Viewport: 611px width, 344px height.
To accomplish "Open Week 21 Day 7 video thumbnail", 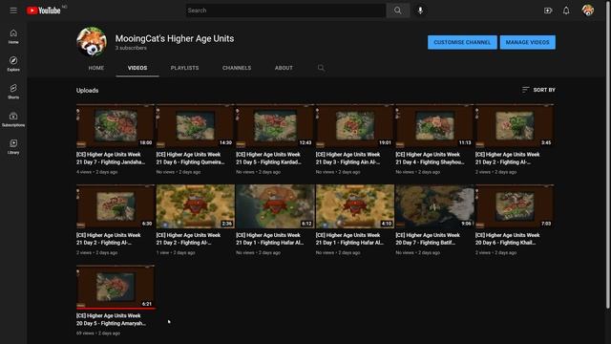I will (116, 125).
